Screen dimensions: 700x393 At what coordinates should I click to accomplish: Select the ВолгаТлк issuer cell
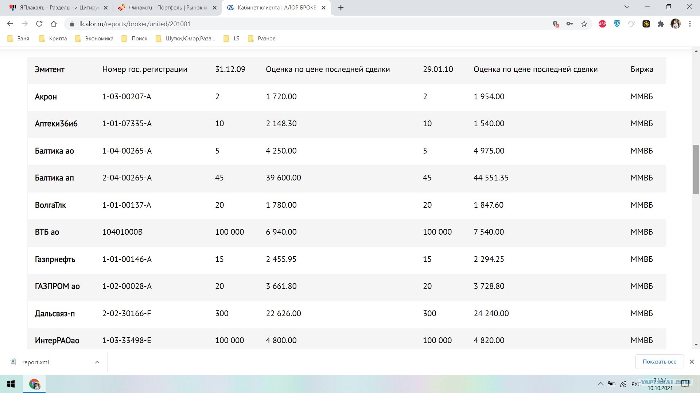(x=50, y=205)
